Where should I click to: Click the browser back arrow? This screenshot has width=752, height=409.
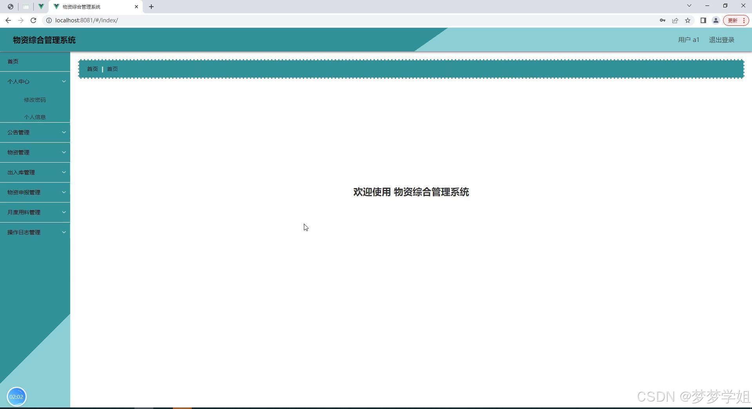[8, 20]
